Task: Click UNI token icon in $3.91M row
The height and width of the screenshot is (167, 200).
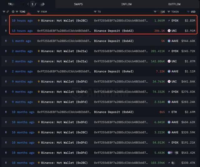Action: pos(169,31)
